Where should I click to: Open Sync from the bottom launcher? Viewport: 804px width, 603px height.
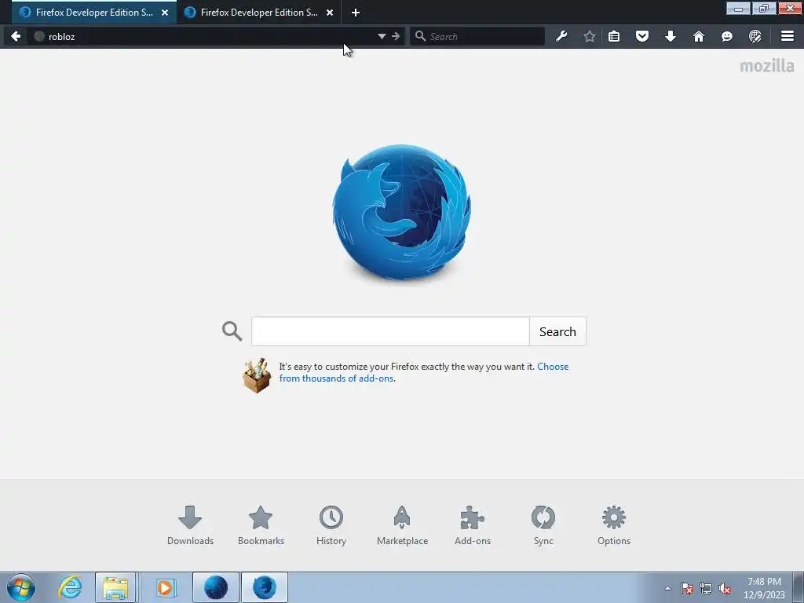point(543,525)
